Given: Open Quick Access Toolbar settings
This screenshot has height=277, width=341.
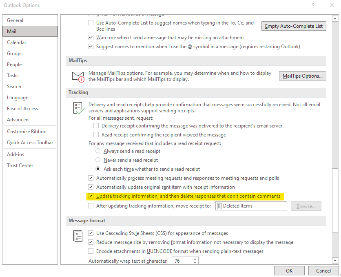Looking at the screenshot, I should click(30, 143).
